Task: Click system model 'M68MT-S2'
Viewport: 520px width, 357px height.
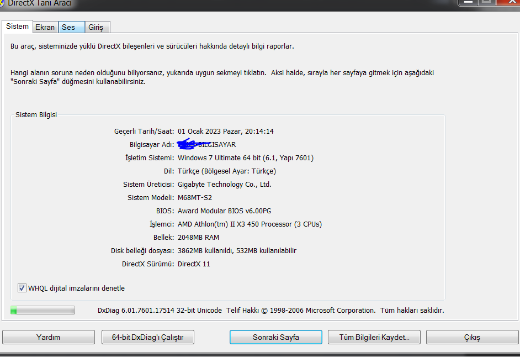Action: 195,198
